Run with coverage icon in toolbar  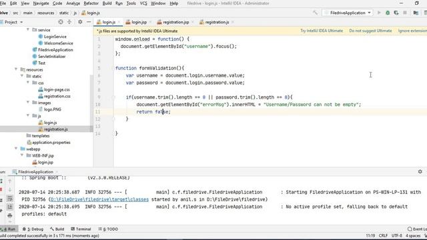click(396, 13)
